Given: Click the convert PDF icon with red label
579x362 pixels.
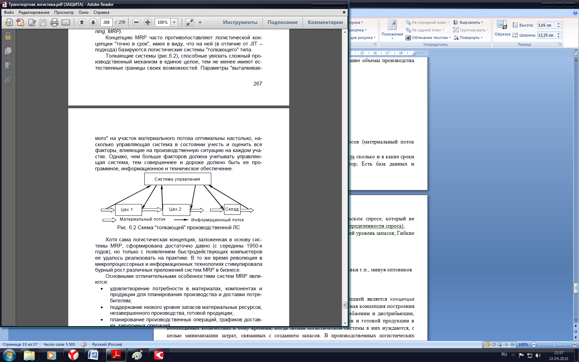Looking at the screenshot, I should pyautogui.click(x=20, y=22).
